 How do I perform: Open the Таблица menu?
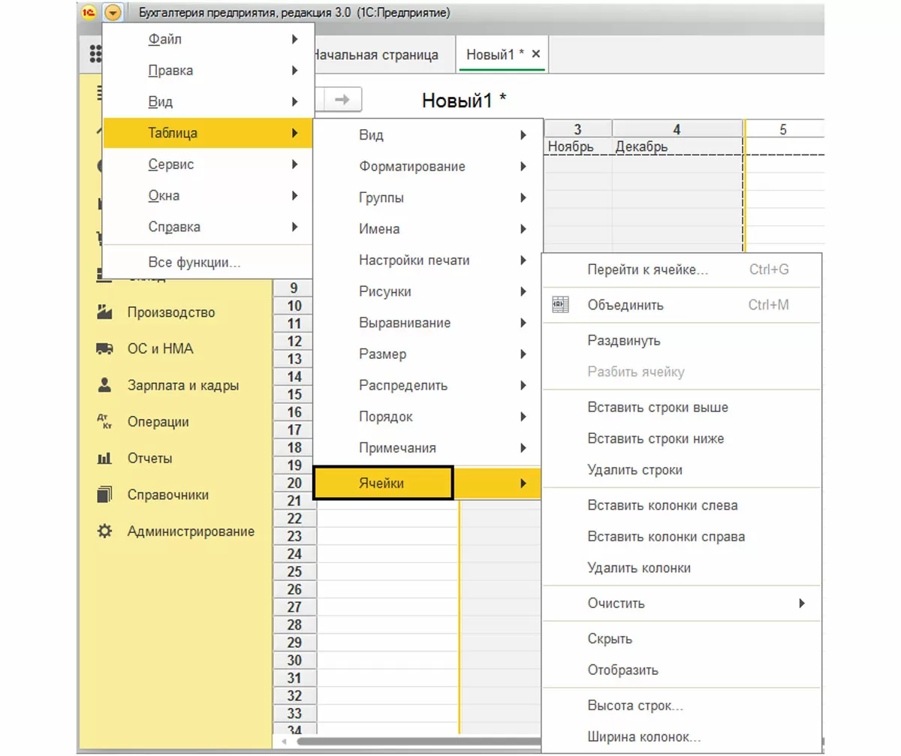coord(208,133)
